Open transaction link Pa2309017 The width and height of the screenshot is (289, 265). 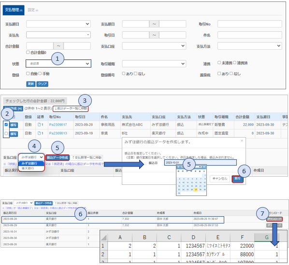pyautogui.click(x=58, y=125)
